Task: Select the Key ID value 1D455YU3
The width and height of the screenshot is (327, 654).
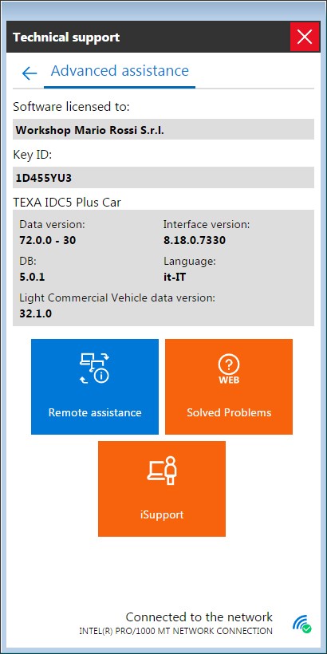Action: click(163, 178)
